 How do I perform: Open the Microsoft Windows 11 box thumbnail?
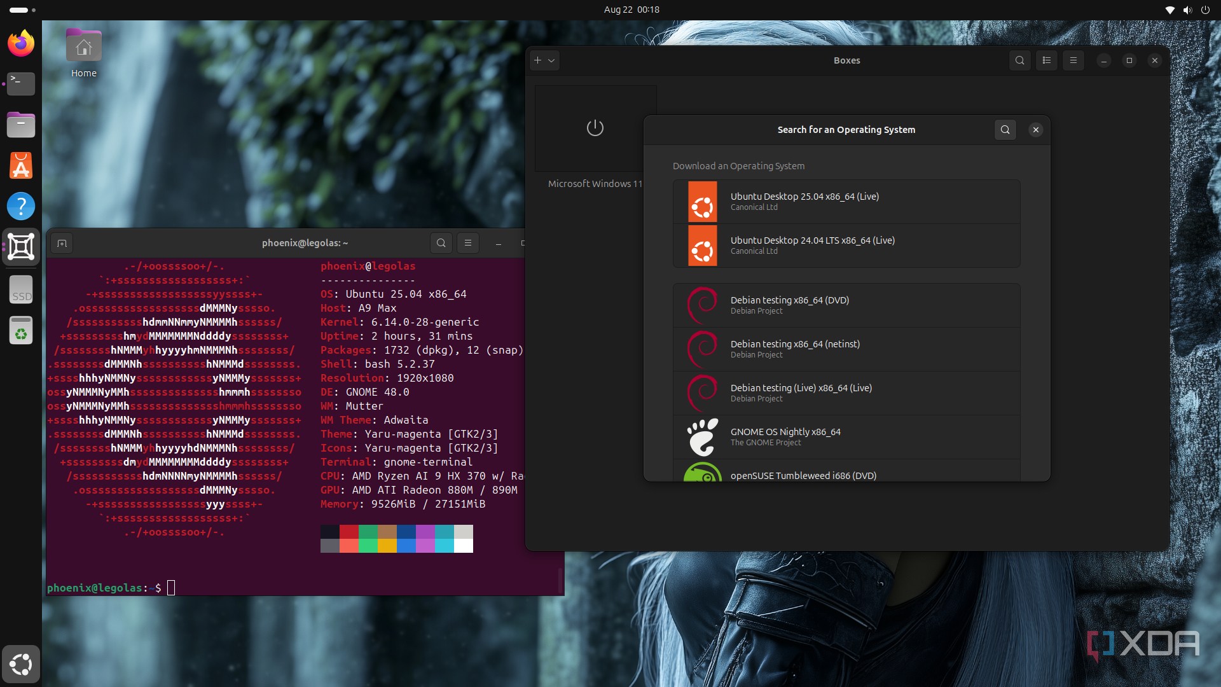(595, 128)
